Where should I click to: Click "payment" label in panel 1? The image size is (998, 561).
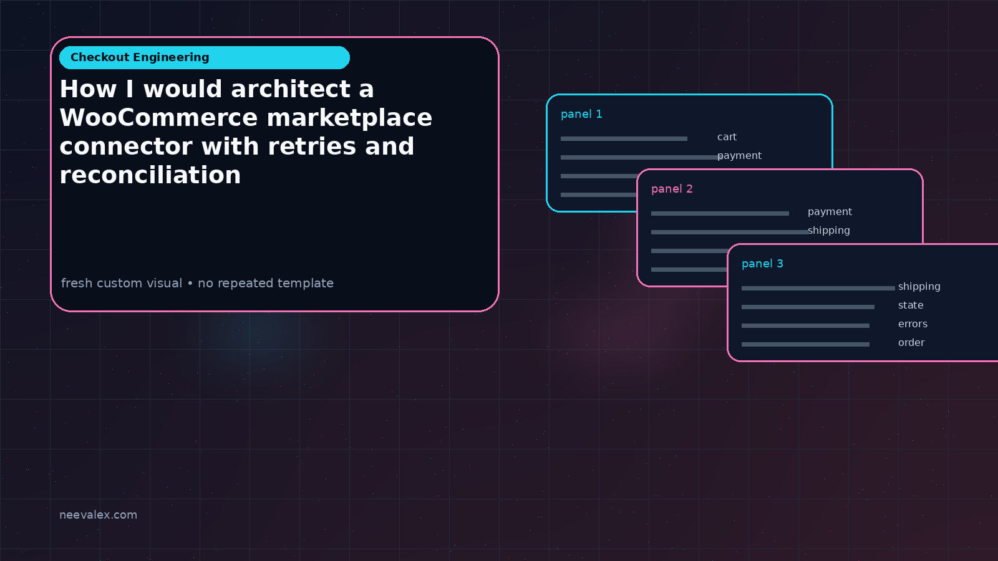[739, 156]
